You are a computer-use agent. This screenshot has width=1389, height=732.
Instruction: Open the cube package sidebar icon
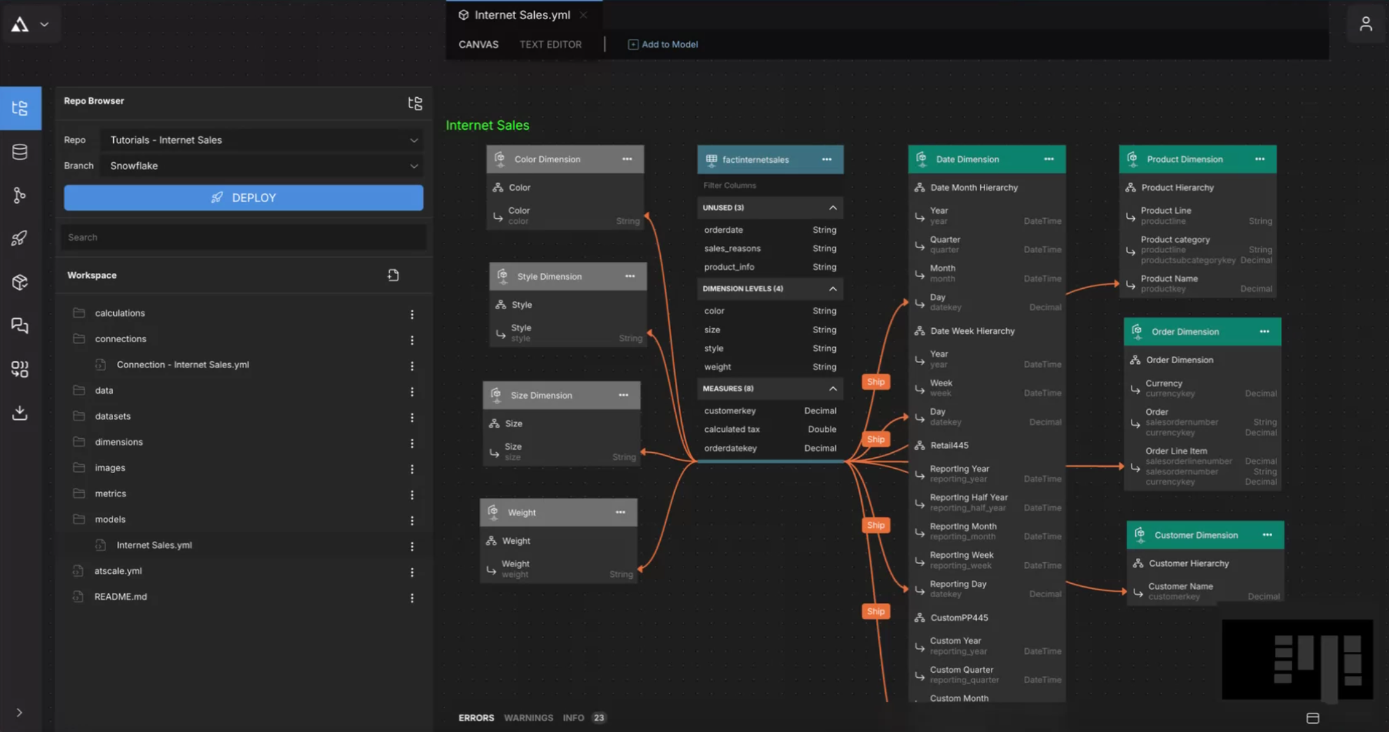20,282
